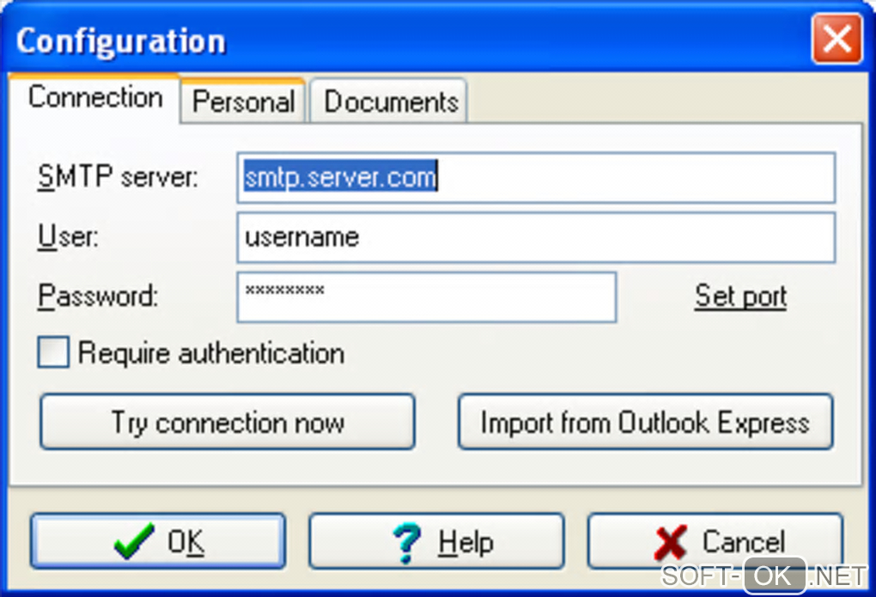Cancel the configuration dialog
Screen dimensions: 876x597
tap(715, 541)
